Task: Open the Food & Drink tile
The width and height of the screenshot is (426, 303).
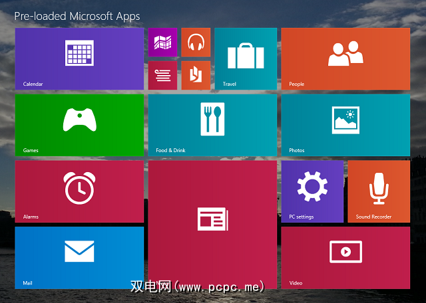Action: [212, 125]
